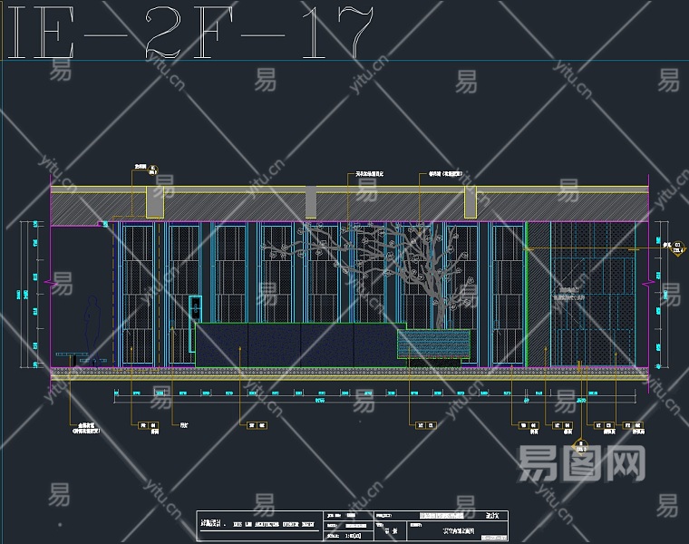
Task: Select the drawing number box in title block
Action: coord(493,537)
